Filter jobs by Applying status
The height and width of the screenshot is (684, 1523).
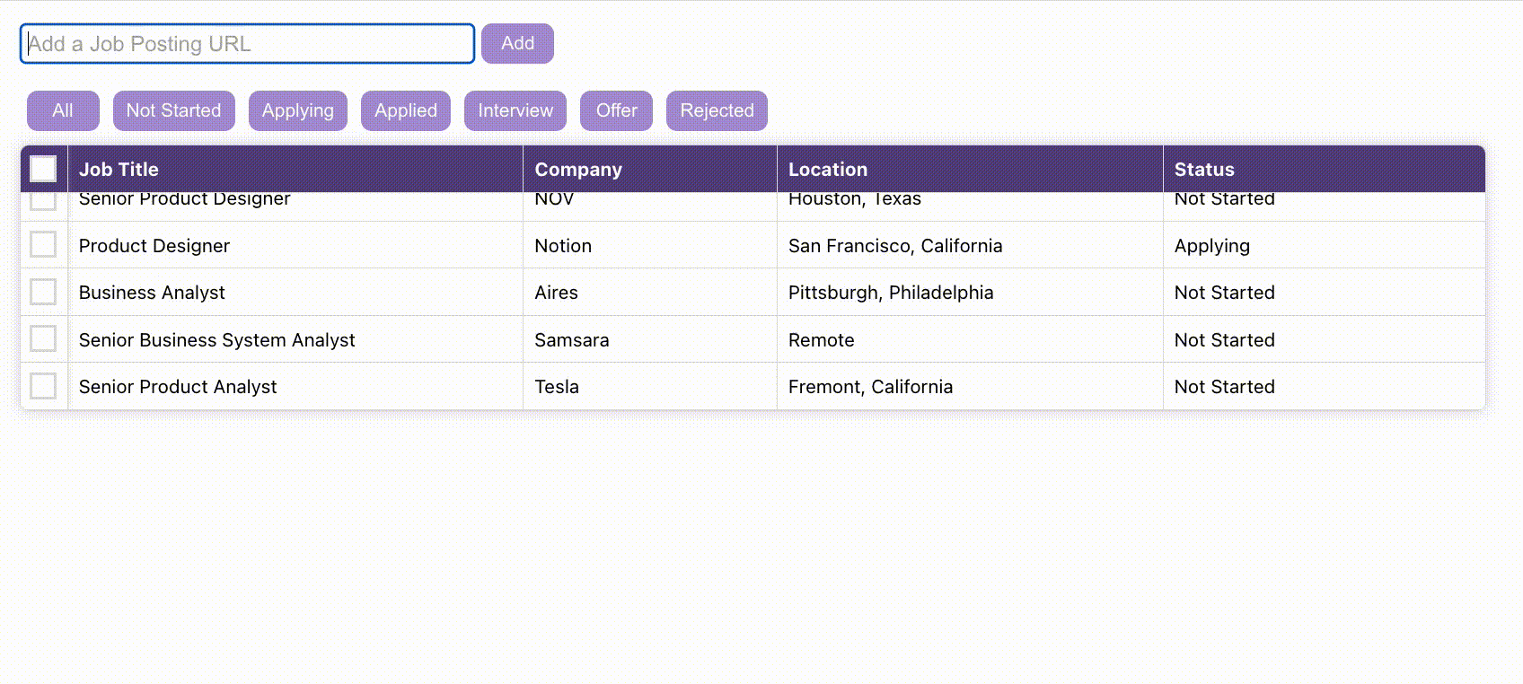(x=297, y=110)
